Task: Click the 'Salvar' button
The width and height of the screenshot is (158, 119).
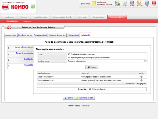Action: tap(69, 98)
